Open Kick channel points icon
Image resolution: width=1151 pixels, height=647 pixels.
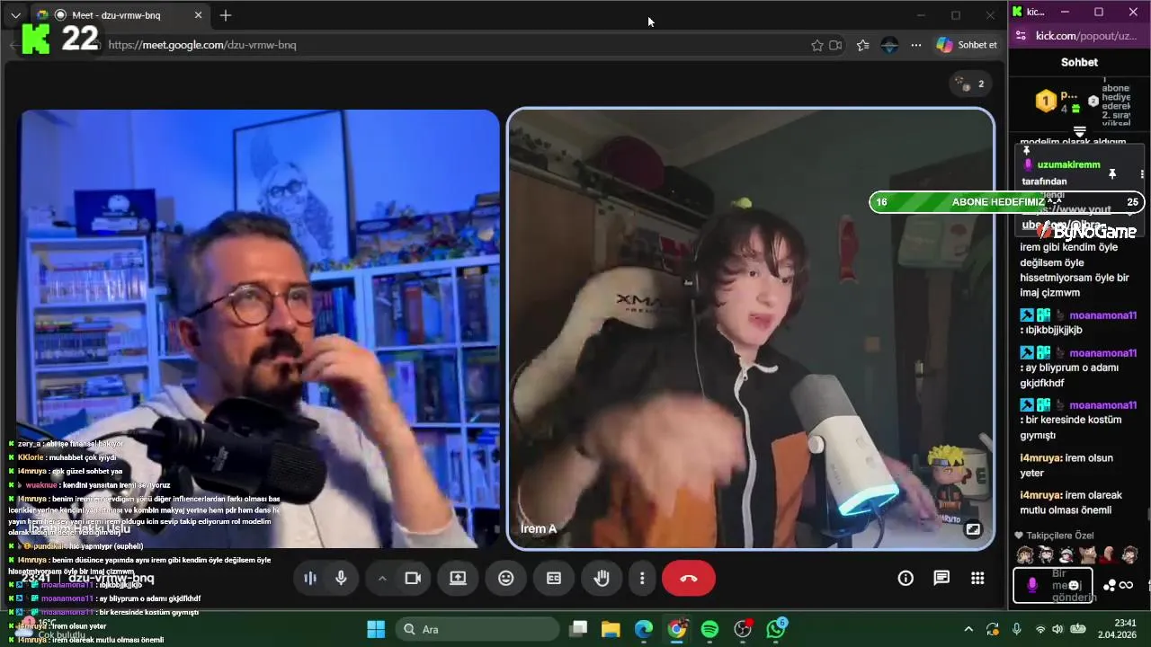click(1111, 586)
